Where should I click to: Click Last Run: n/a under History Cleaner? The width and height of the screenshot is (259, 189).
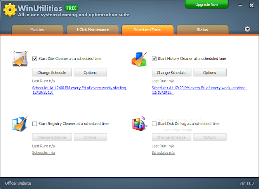(163, 81)
